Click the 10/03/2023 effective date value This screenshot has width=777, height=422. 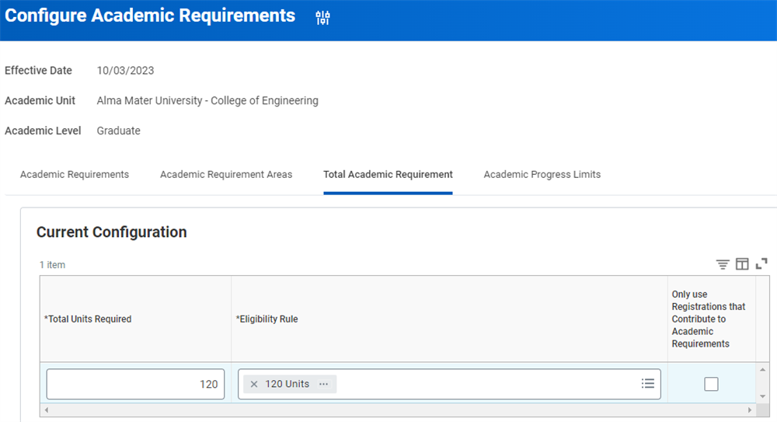tap(125, 71)
